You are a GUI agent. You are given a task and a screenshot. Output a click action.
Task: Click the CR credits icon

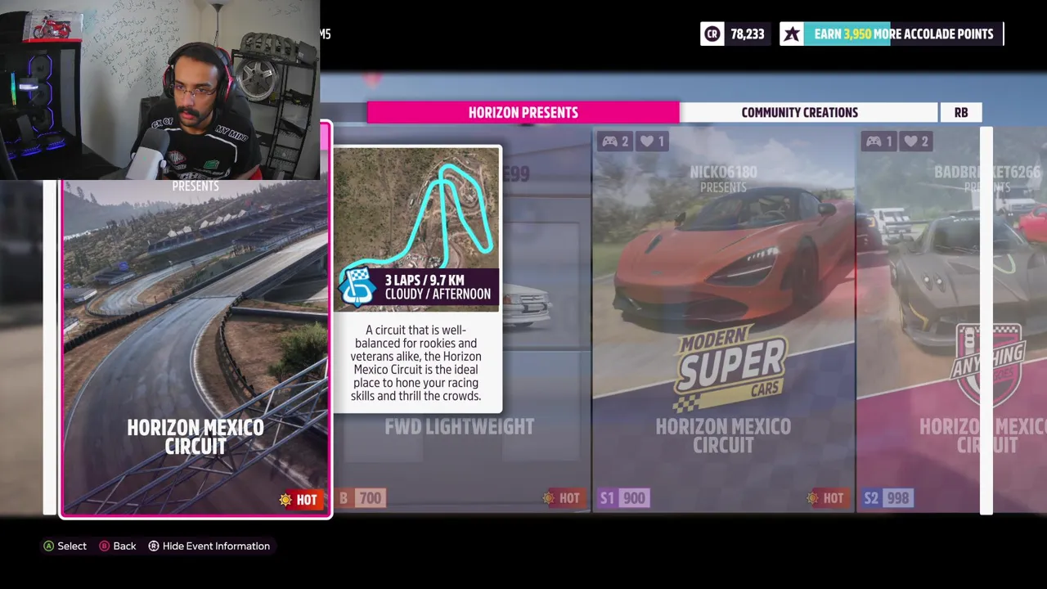712,34
